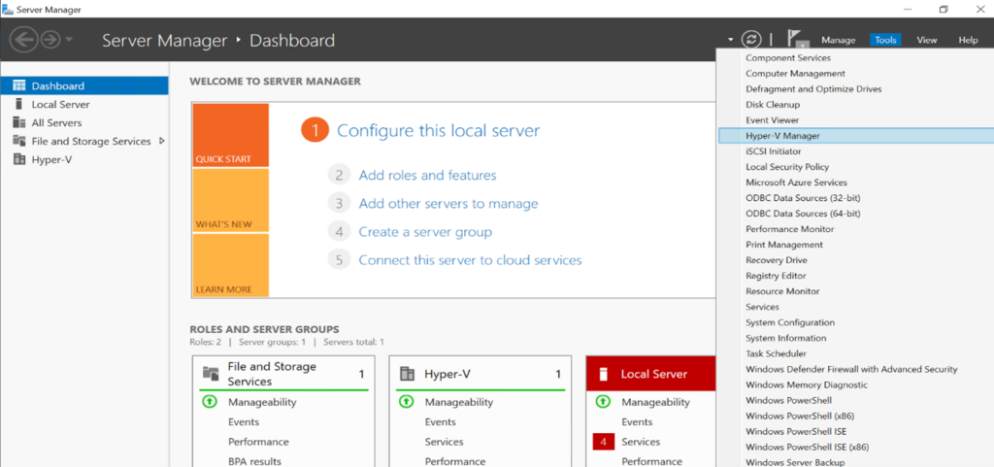
Task: Open the Manage menu
Action: tap(838, 40)
